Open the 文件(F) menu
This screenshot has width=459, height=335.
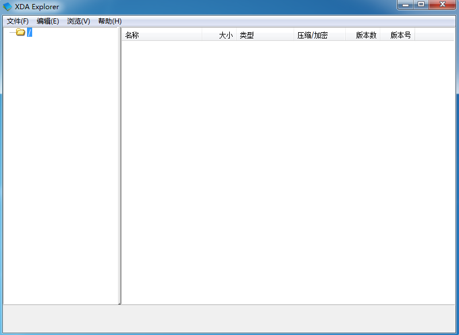(x=18, y=21)
